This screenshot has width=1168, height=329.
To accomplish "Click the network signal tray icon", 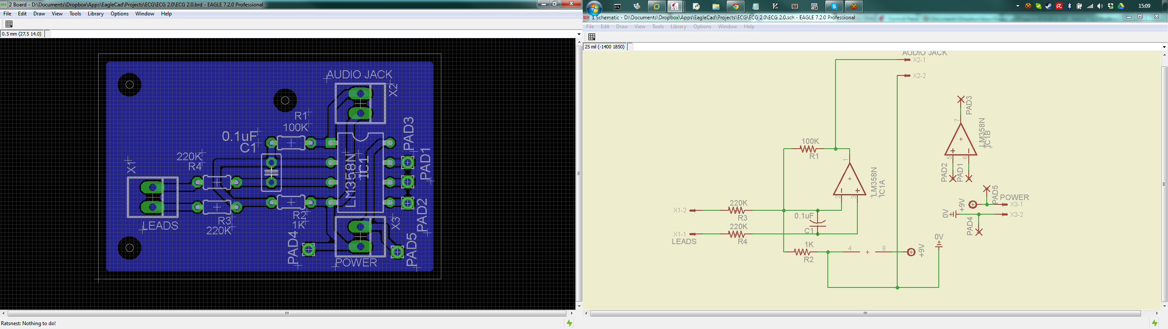I will 1090,6.
